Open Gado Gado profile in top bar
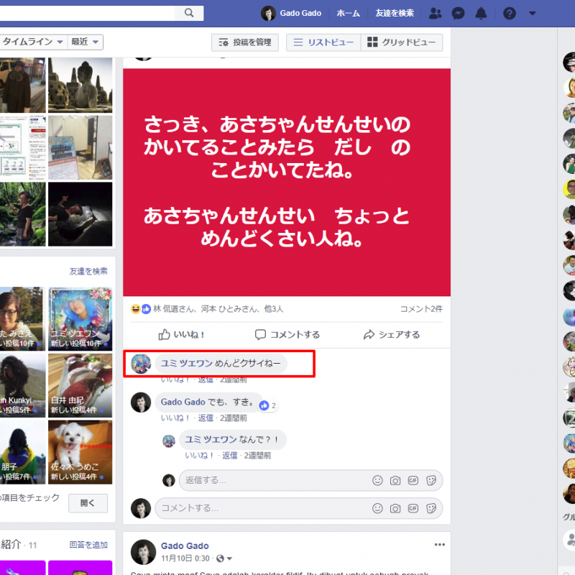 point(291,13)
